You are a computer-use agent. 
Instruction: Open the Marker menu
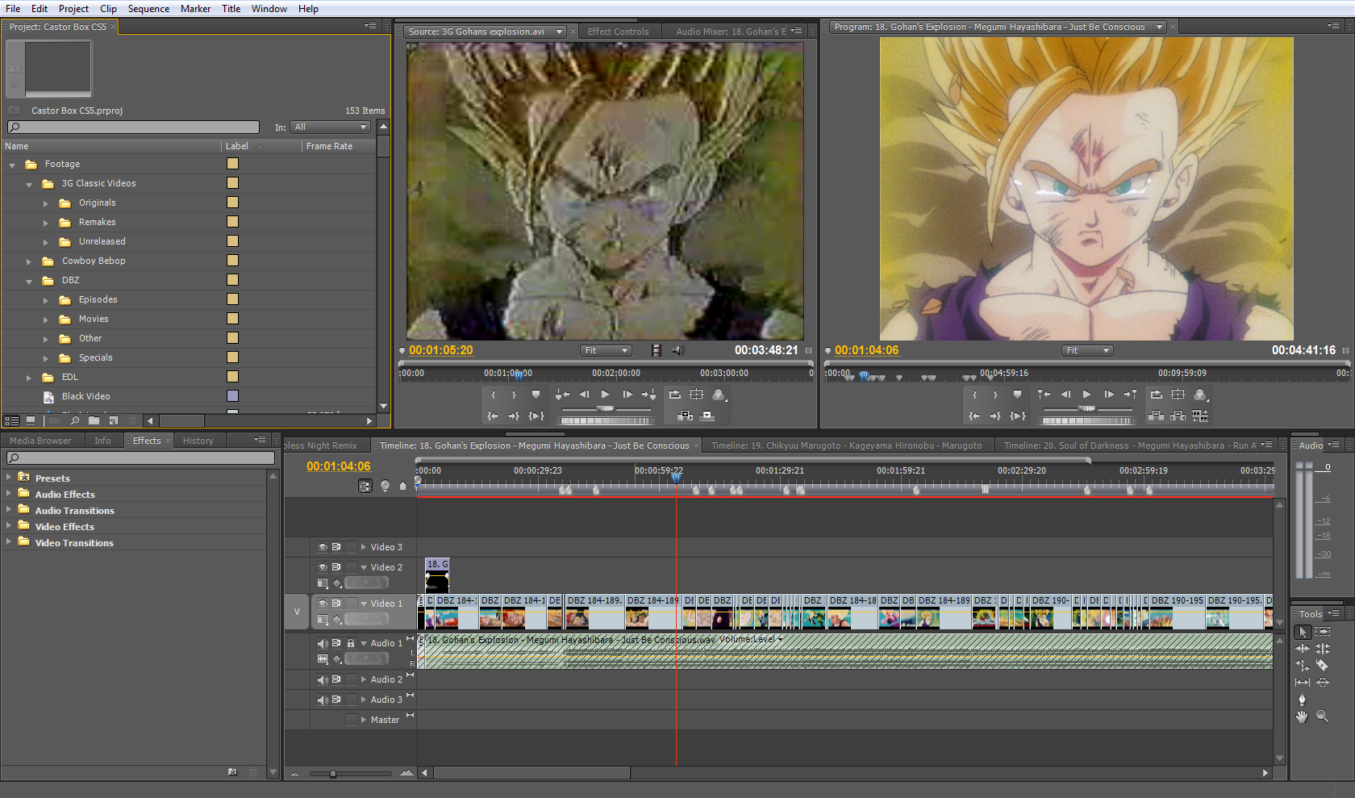coord(195,9)
